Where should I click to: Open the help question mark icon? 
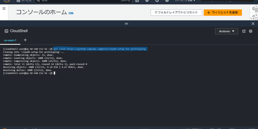point(157,1)
